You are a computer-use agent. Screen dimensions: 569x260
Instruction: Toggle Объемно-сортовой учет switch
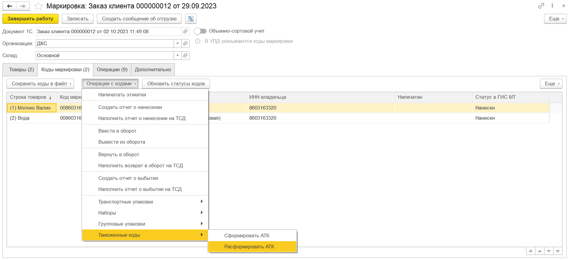(x=200, y=31)
